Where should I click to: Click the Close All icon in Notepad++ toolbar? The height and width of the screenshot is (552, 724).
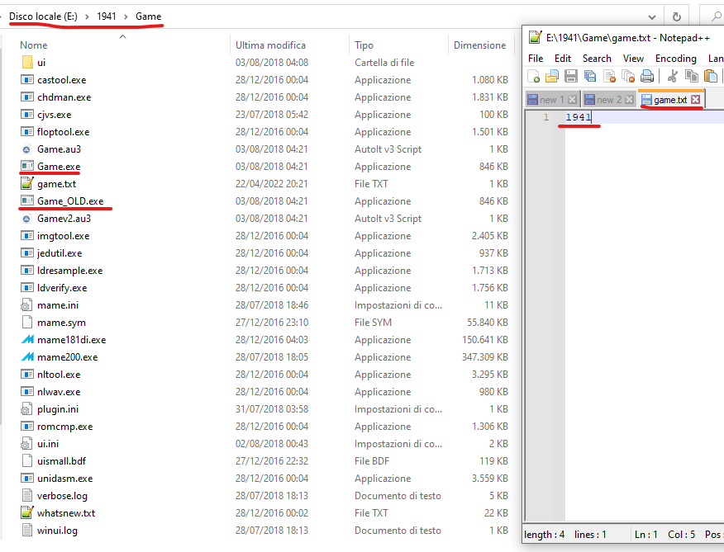pyautogui.click(x=628, y=76)
